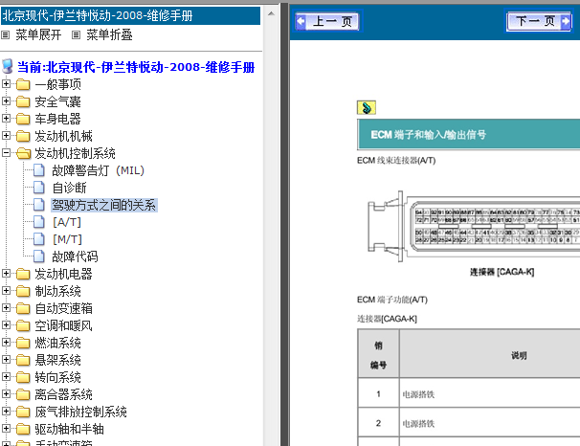Click the 悬架系统 folder icon
This screenshot has width=580, height=446.
pos(23,360)
